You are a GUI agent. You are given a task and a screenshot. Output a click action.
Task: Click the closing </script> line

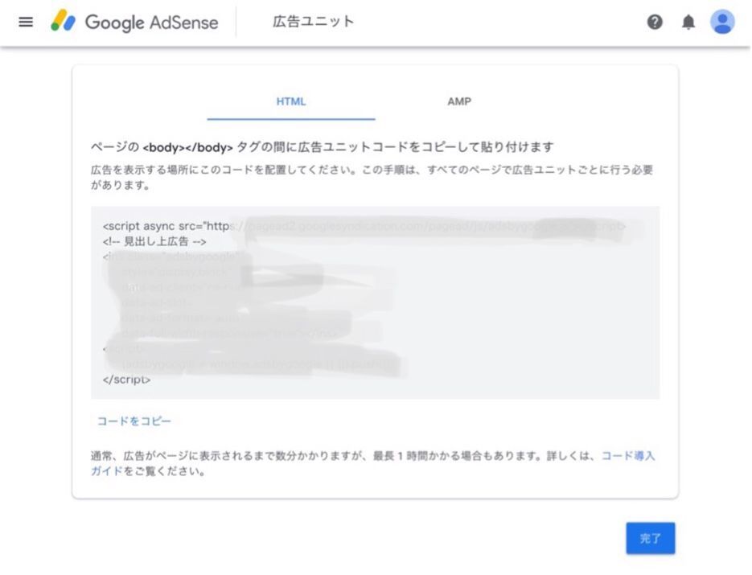pos(126,380)
